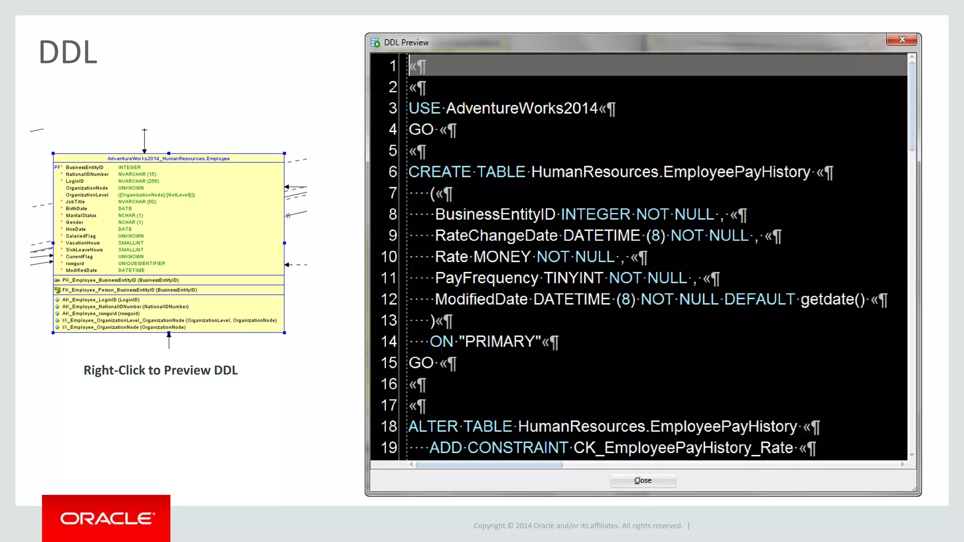Click the 'Right-Click to Preview DDL' caption
Viewport: 964px width, 542px height.
click(161, 370)
